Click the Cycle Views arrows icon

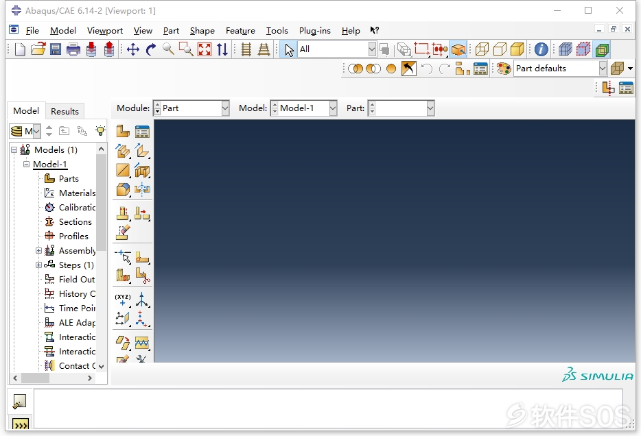222,49
